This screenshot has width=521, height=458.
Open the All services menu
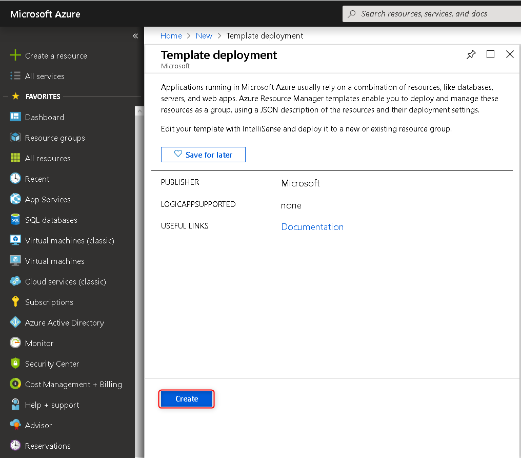coord(45,76)
